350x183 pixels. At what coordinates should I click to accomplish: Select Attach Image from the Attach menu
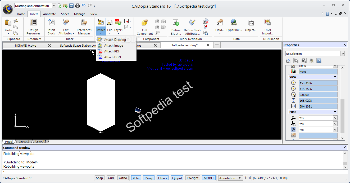tap(116, 46)
